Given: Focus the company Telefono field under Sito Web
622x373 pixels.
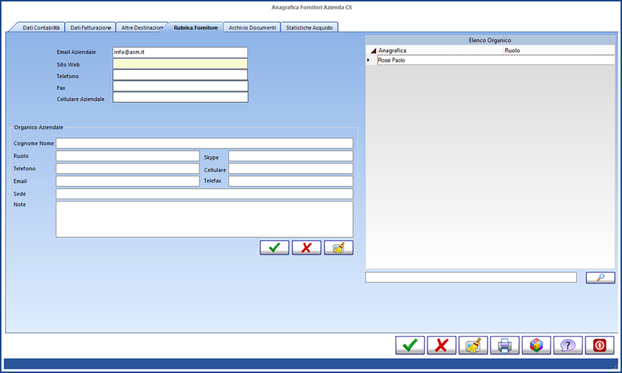Looking at the screenshot, I should pyautogui.click(x=180, y=75).
